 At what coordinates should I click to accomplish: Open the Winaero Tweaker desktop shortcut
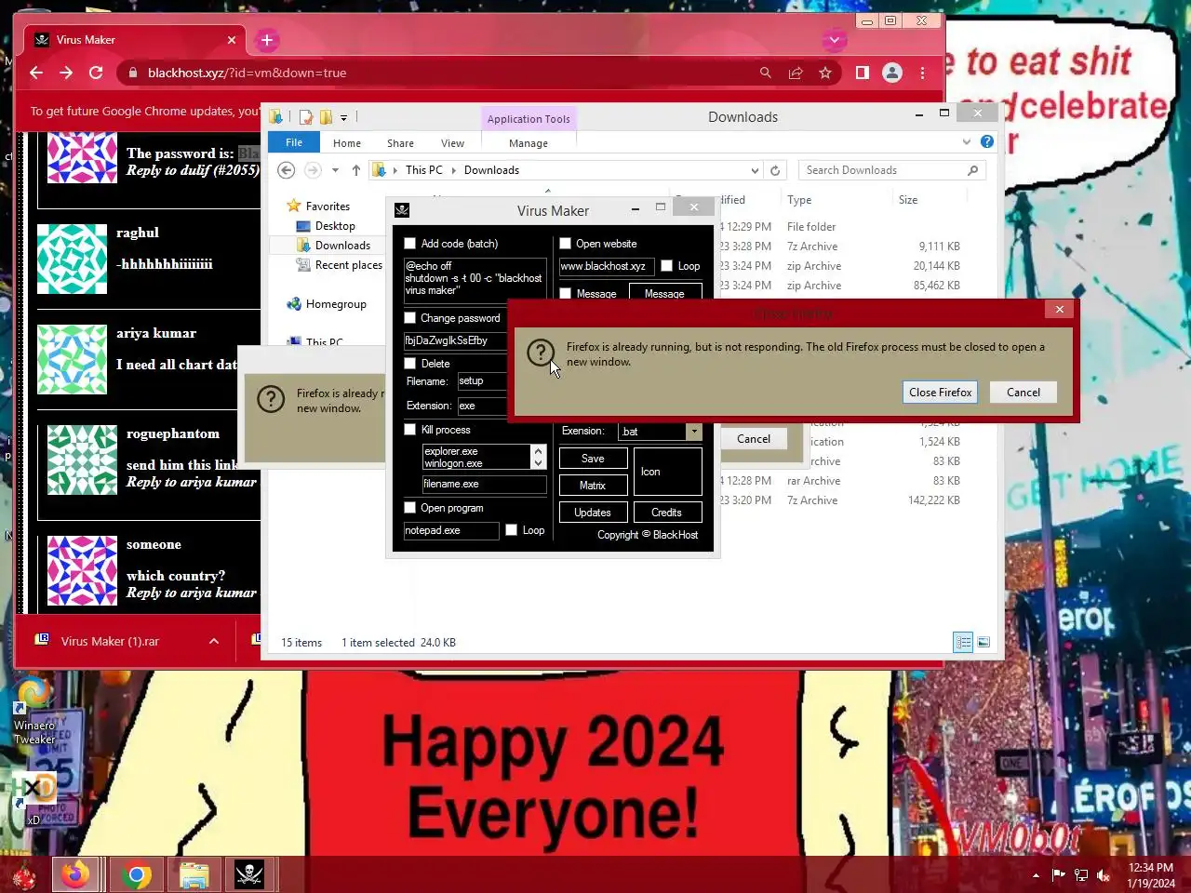[x=33, y=711]
